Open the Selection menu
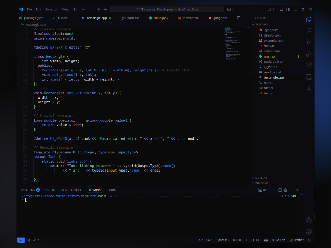 [52, 9]
